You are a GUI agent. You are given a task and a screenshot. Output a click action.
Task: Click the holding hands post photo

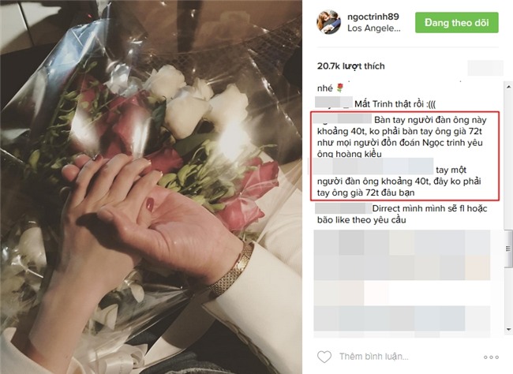pos(151,187)
